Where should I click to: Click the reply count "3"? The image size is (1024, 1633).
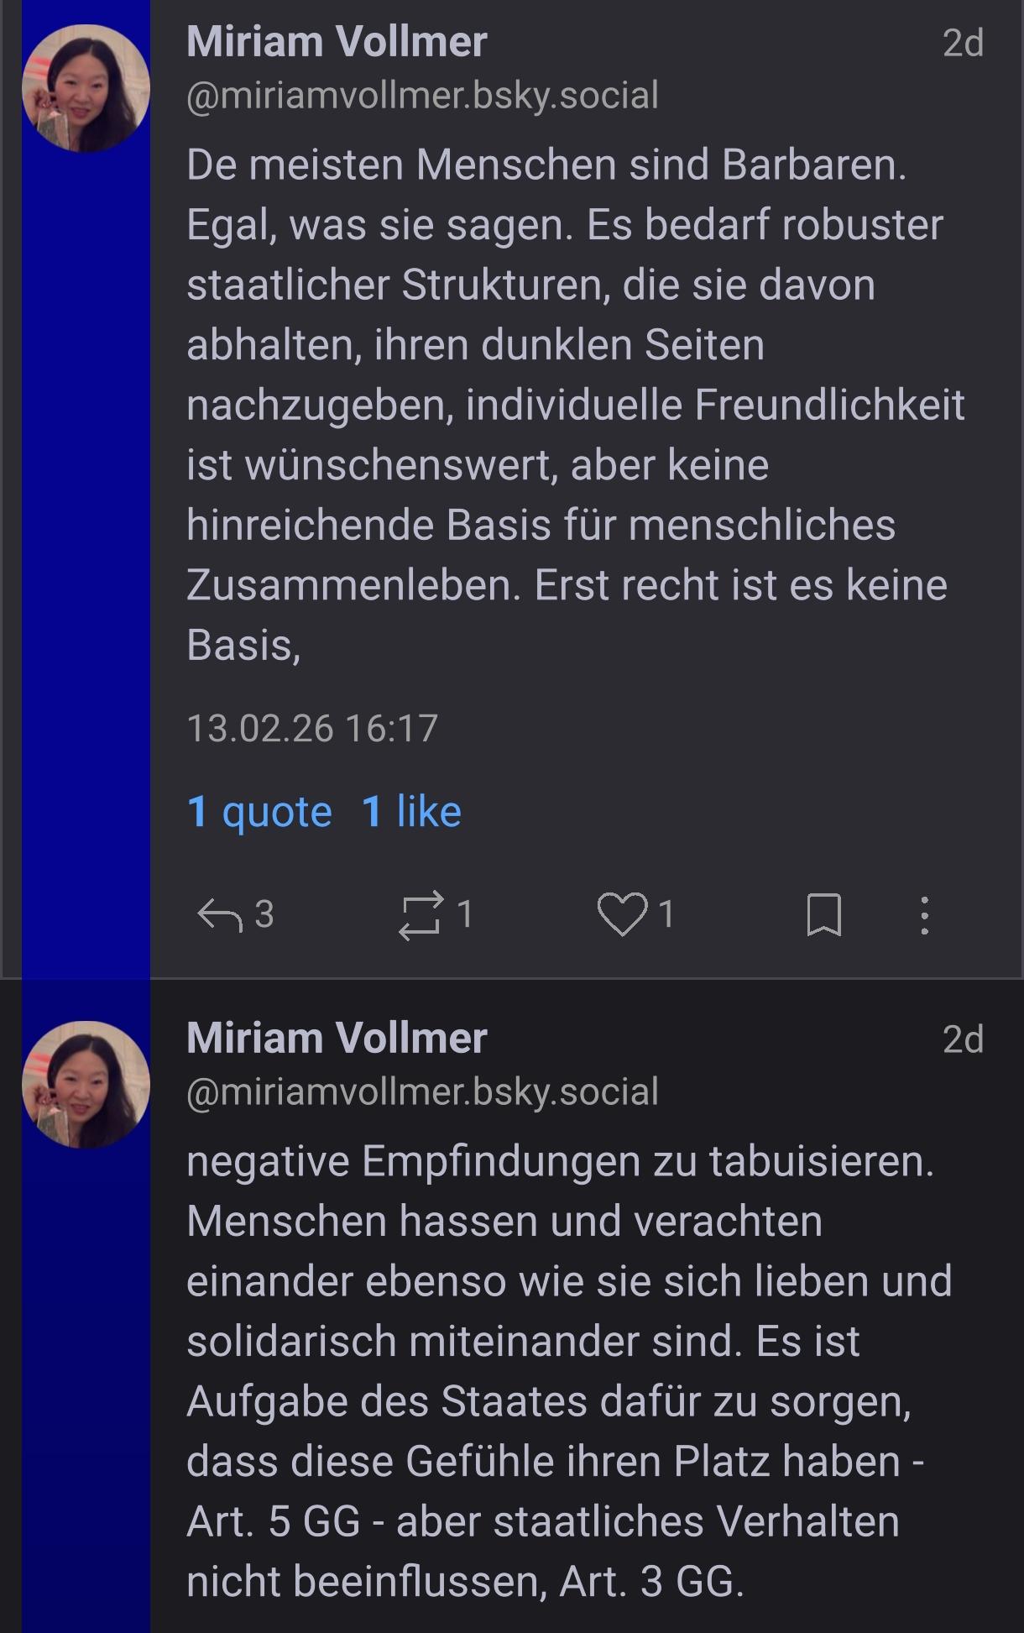click(264, 914)
